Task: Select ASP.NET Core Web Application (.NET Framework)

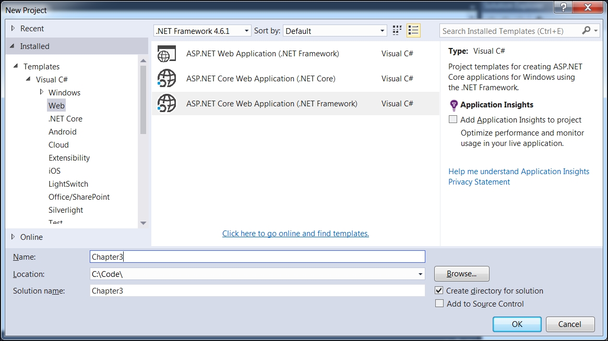Action: pyautogui.click(x=295, y=103)
